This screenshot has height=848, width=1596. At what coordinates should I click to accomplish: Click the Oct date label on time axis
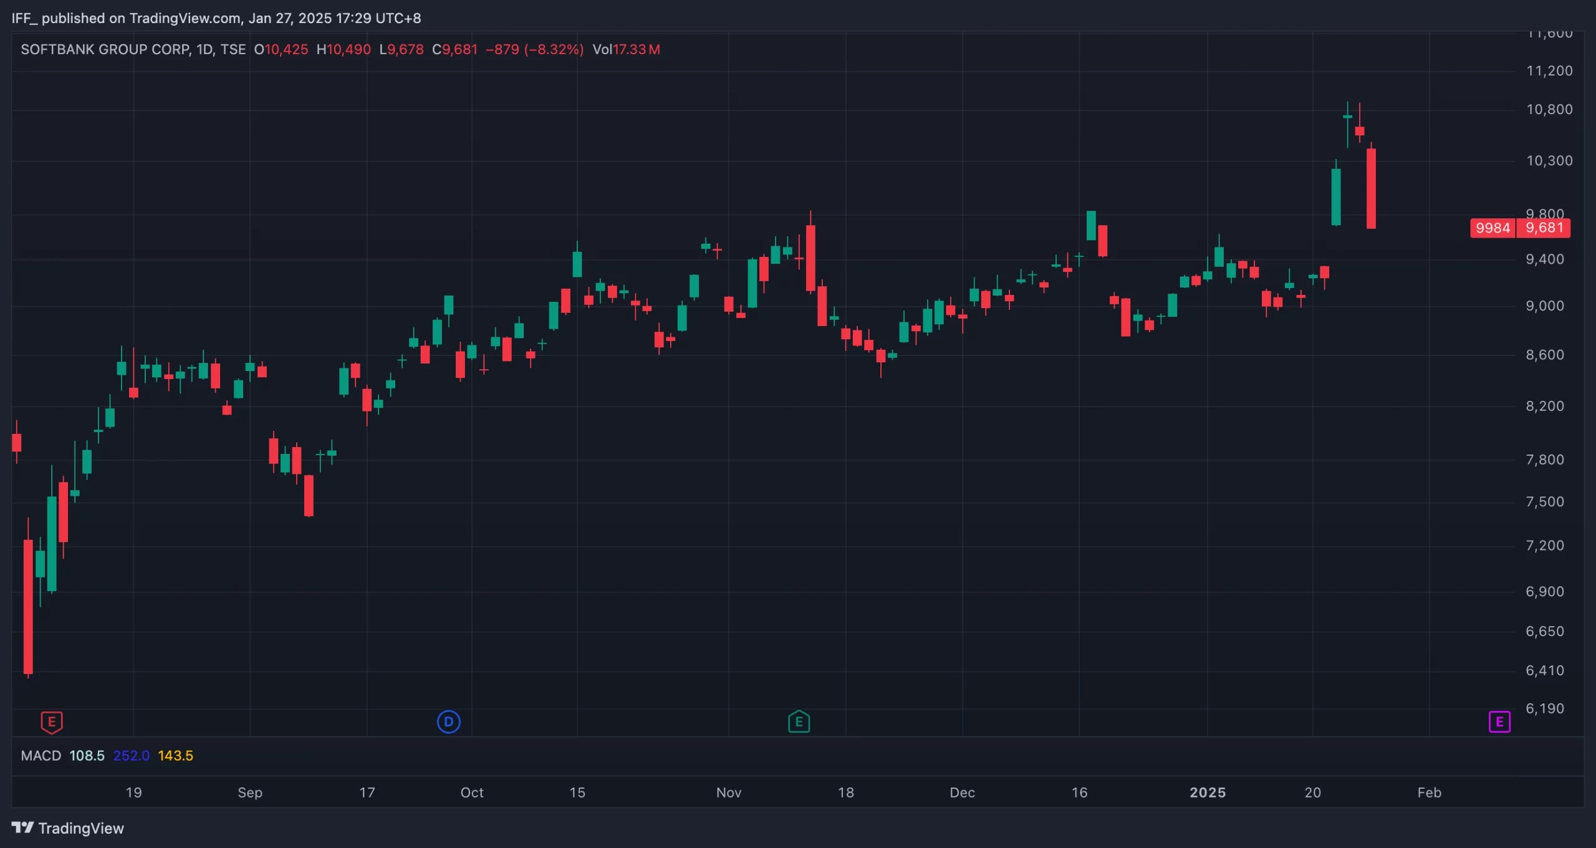(x=472, y=793)
